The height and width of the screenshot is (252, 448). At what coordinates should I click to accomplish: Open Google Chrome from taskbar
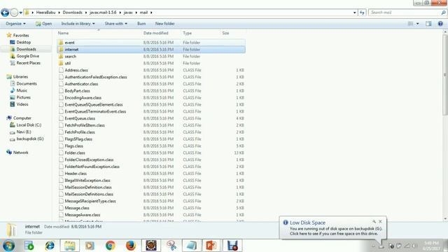point(110,246)
